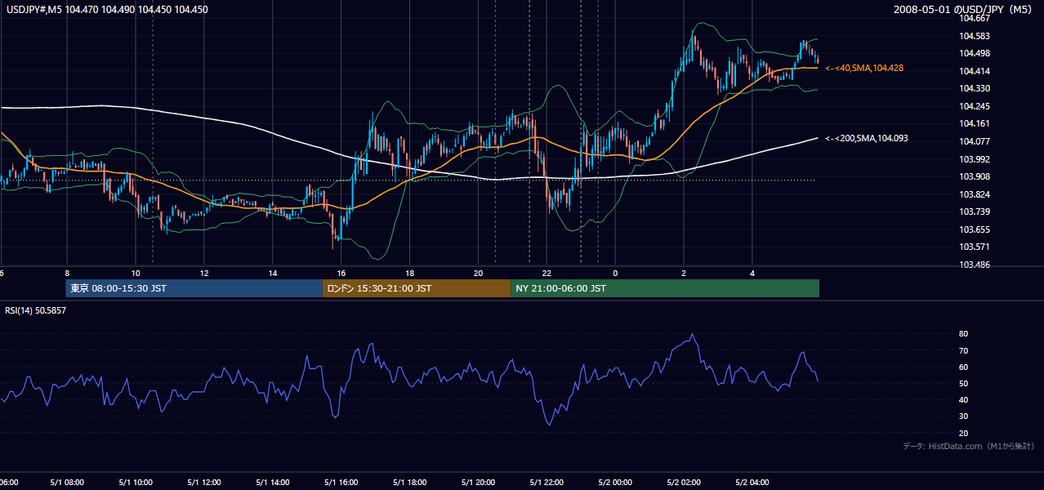1044x490 pixels.
Task: Click price level 104.077 on the axis
Action: (975, 141)
